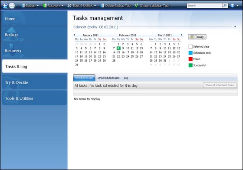Click into the Search field
This screenshot has height=170, width=243.
click(204, 6)
